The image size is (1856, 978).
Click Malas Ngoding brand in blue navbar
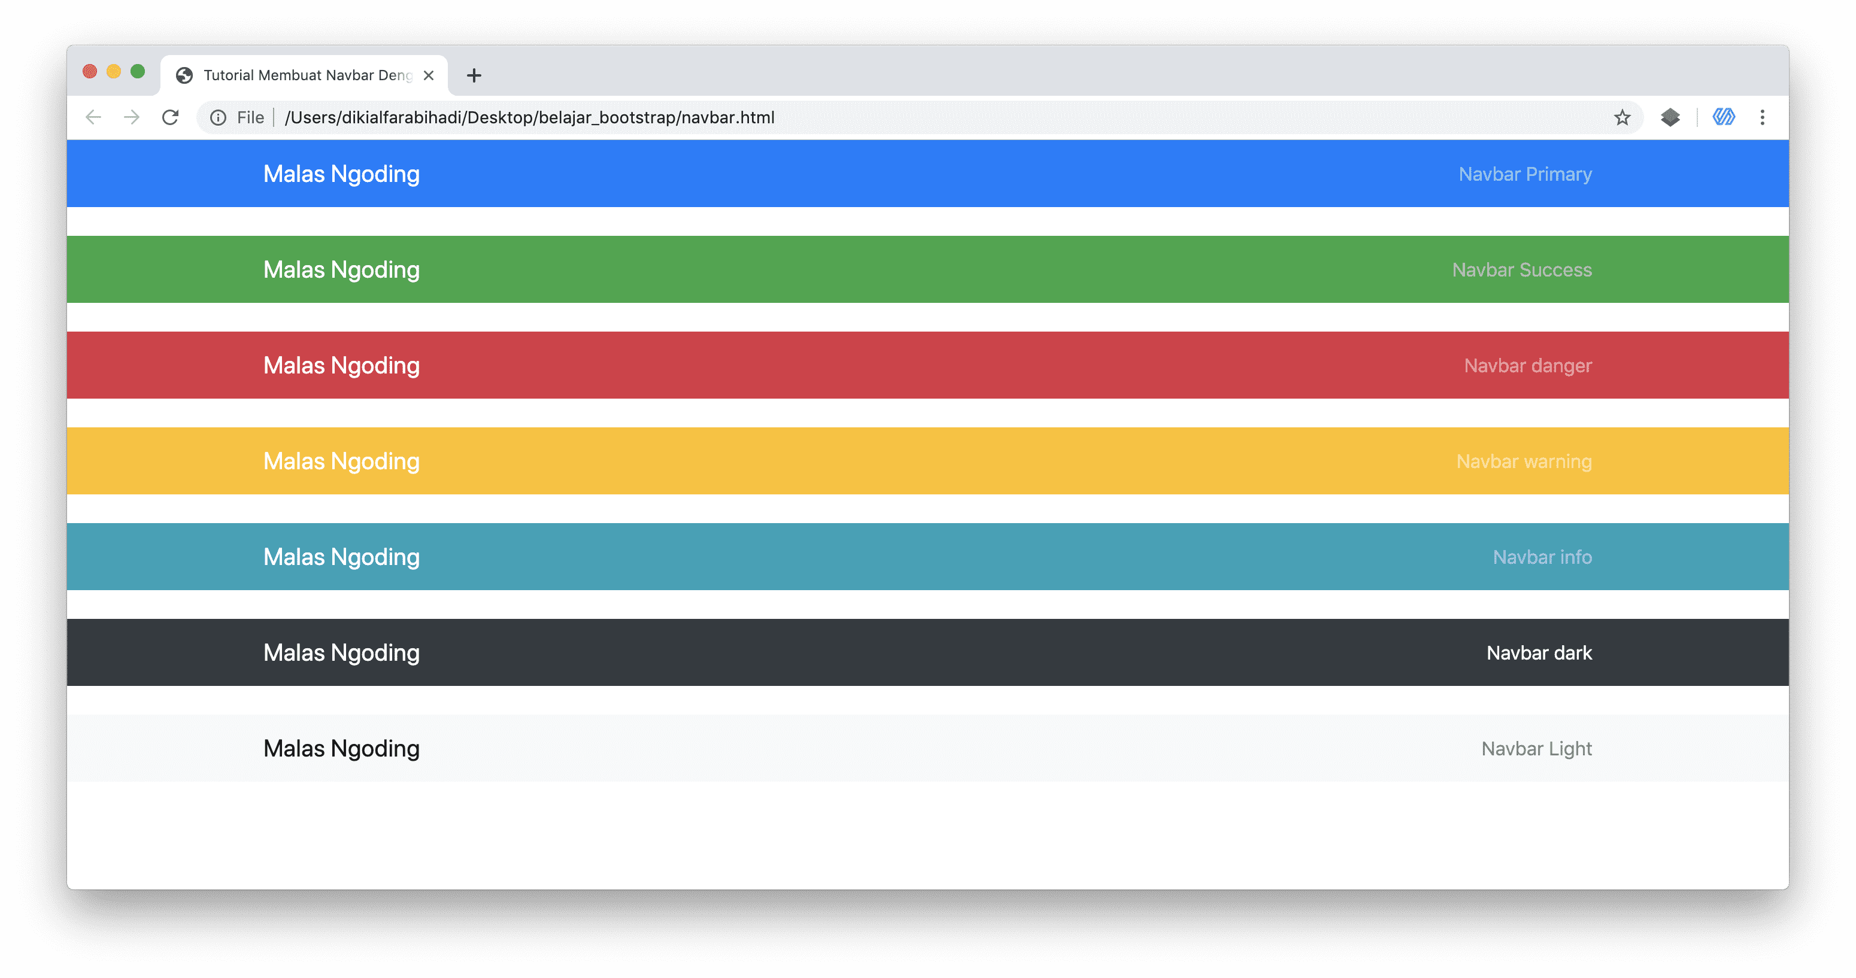pyautogui.click(x=341, y=174)
